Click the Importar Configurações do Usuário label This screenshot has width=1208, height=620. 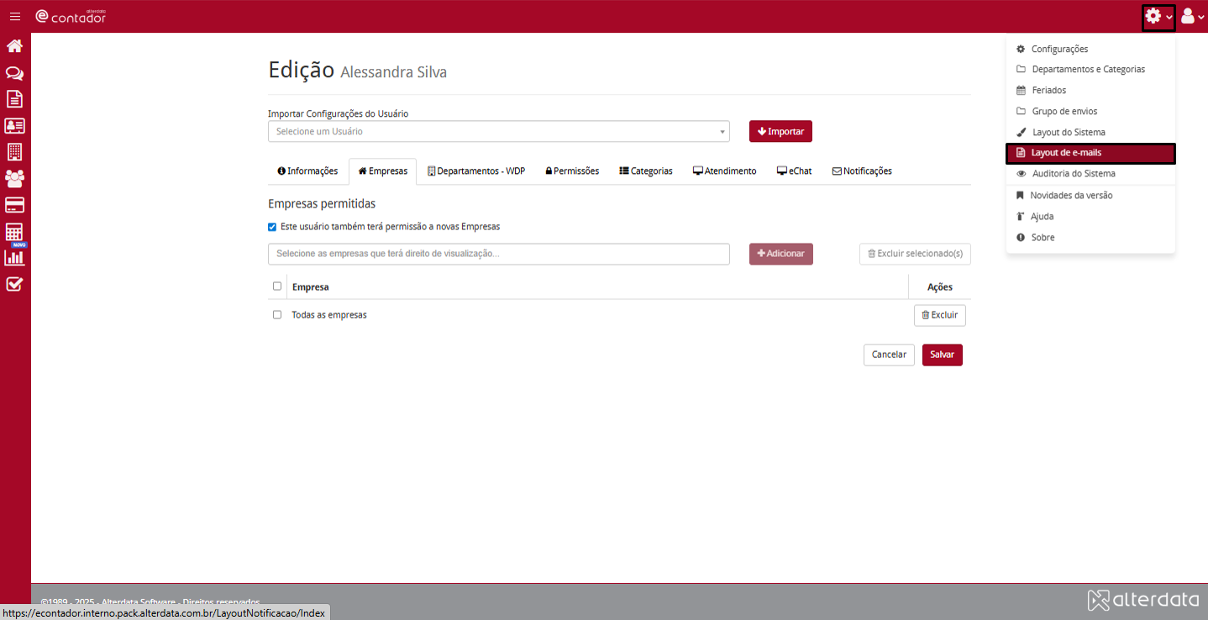coord(339,113)
